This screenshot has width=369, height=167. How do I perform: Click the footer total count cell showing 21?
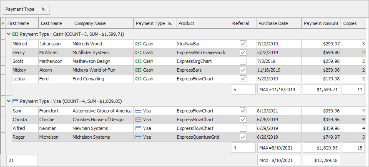coord(22,160)
